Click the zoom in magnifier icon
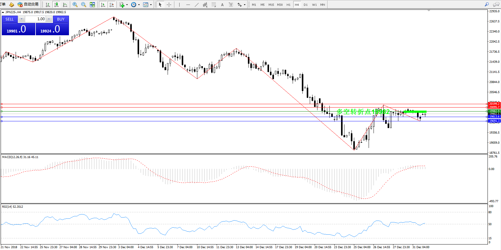The width and height of the screenshot is (501, 250). point(75,5)
